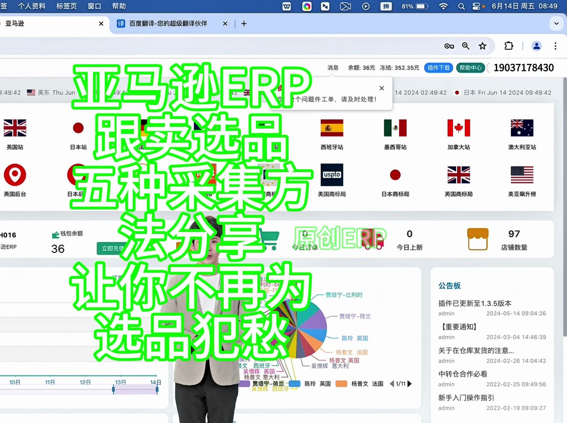The height and width of the screenshot is (423, 567).
Task: Click the battery status icon
Action: coord(423,6)
